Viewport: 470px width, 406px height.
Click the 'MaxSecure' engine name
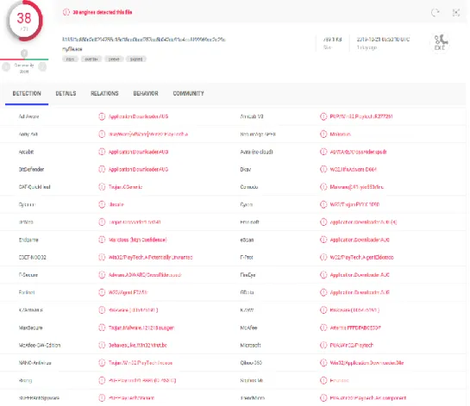[30, 328]
